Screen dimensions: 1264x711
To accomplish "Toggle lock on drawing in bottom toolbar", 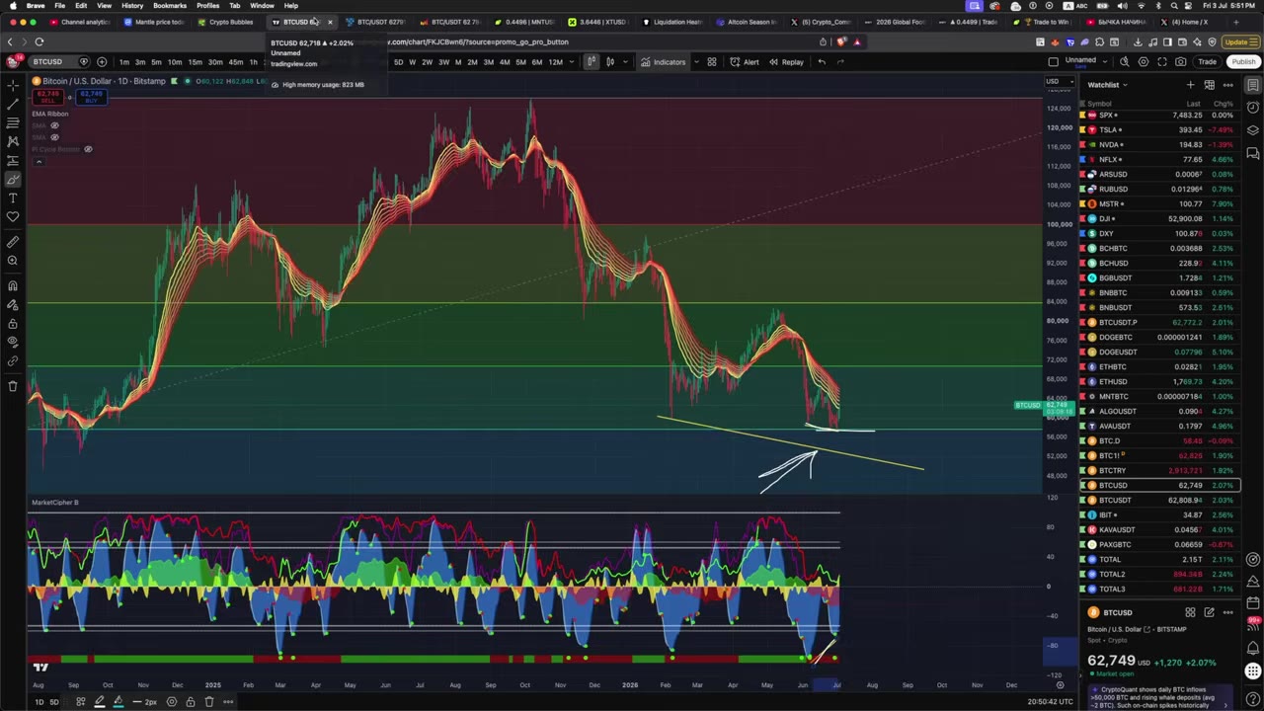I will (191, 701).
